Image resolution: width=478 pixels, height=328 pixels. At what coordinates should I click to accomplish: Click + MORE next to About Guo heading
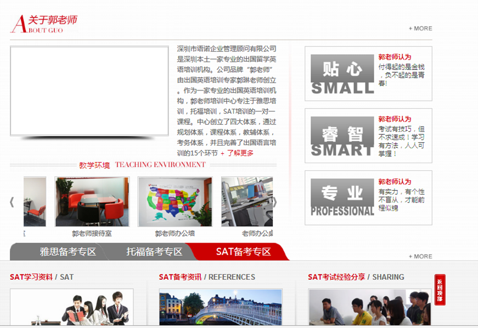coord(420,28)
